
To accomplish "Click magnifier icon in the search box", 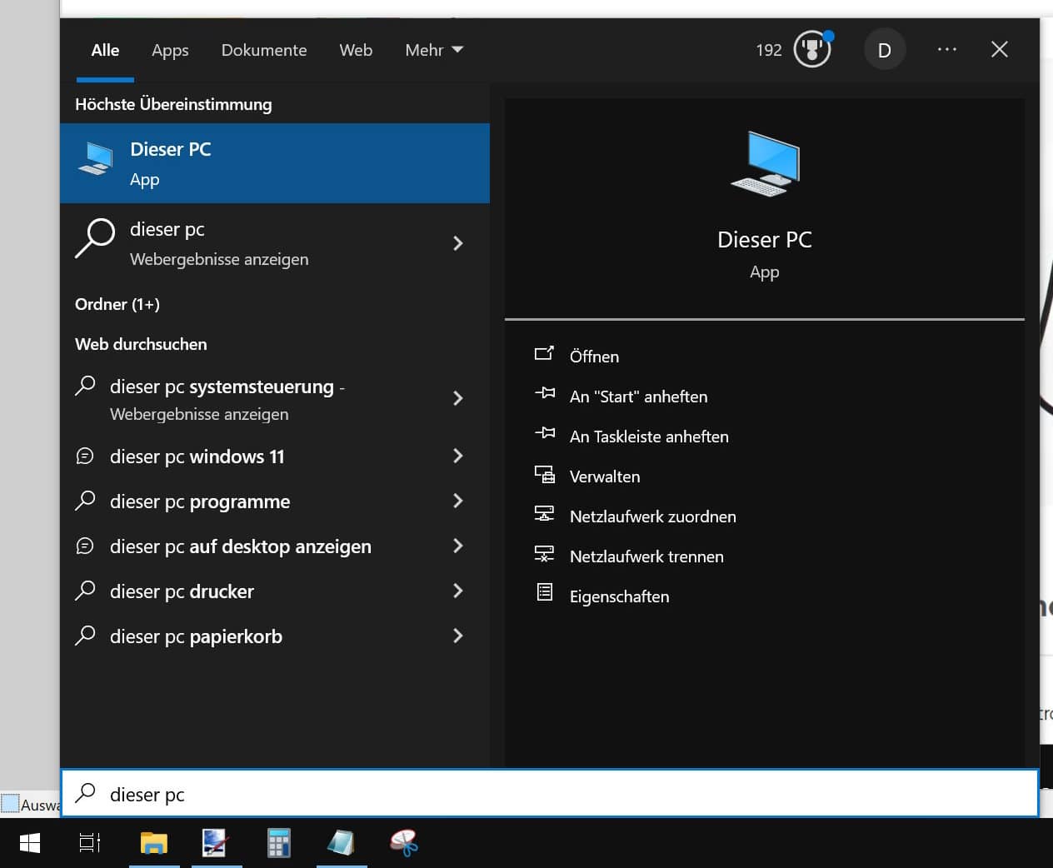I will 85,793.
